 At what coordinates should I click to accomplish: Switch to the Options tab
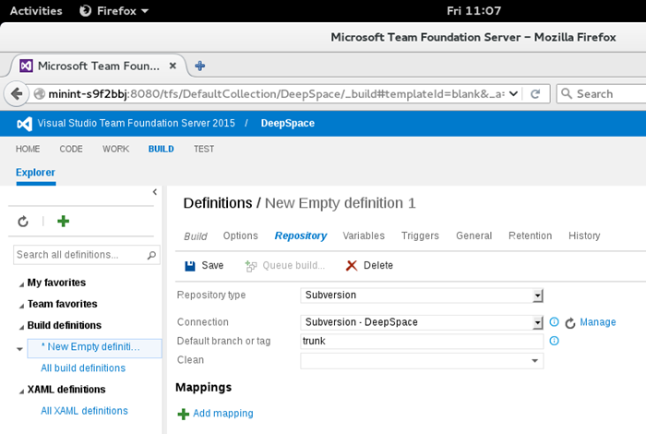tap(241, 235)
